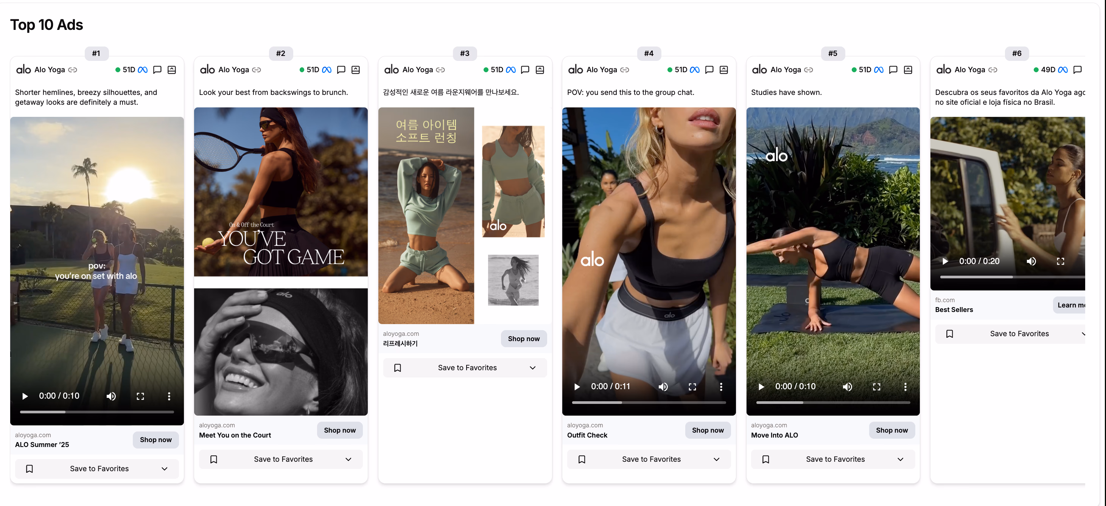
Task: Click the bookmark icon on ad #6 favorites bar
Action: [x=950, y=334]
